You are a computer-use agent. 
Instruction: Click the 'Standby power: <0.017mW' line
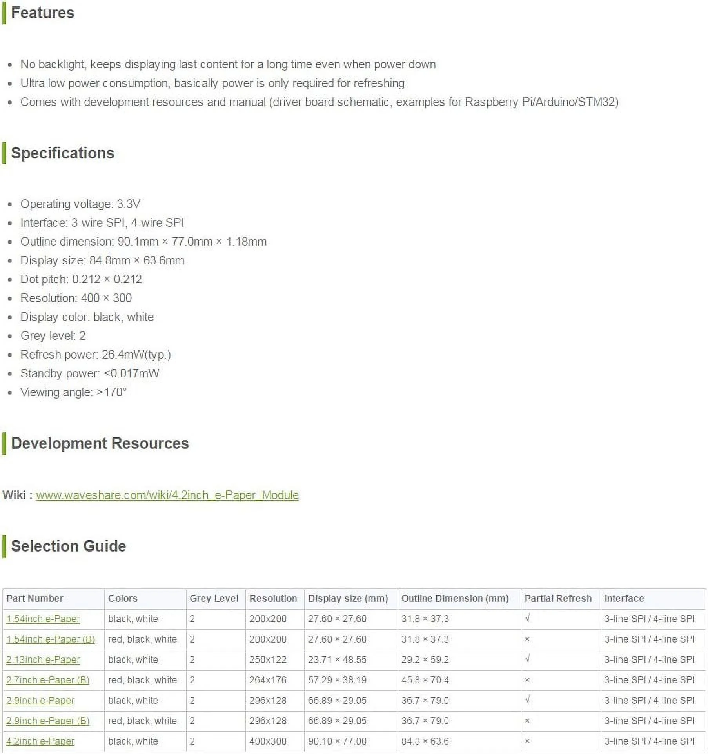click(90, 373)
